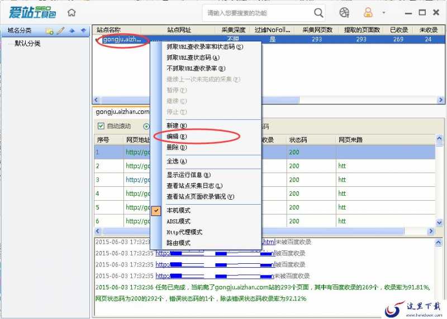Click the sites list left scroll arrow
This screenshot has width=447, height=319.
click(x=96, y=100)
